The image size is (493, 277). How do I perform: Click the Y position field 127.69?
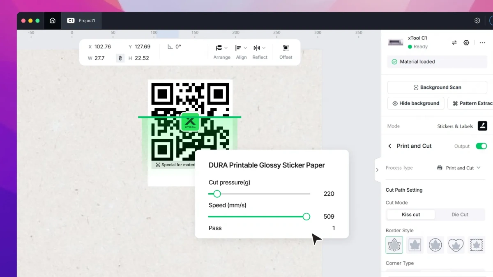[x=143, y=47]
